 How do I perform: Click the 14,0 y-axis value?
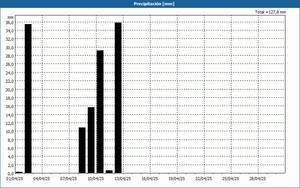(x=10, y=115)
